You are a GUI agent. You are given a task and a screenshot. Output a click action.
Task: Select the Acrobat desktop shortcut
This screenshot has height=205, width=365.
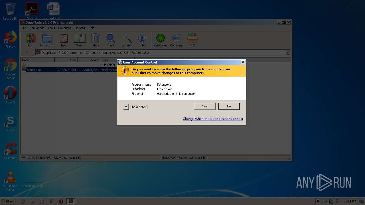pyautogui.click(x=32, y=11)
